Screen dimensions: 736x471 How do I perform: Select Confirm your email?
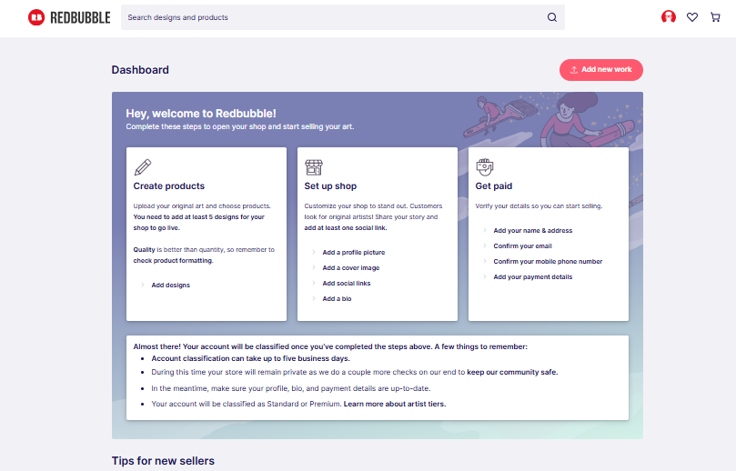pyautogui.click(x=522, y=246)
